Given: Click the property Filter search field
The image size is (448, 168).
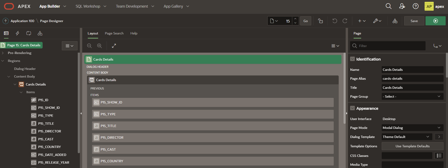Looking at the screenshot, I should (x=388, y=46).
